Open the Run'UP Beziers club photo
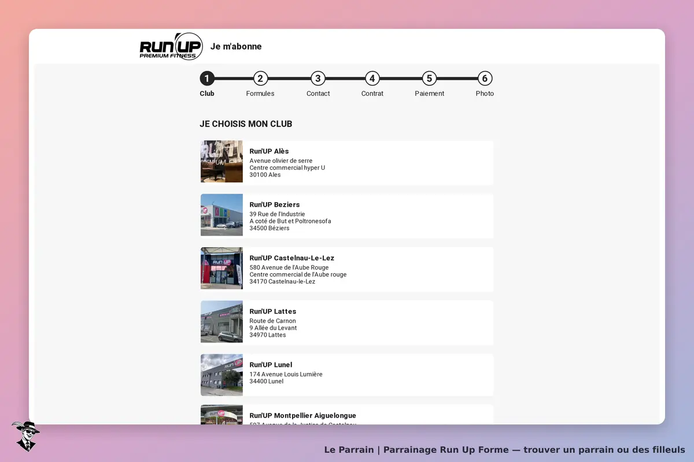This screenshot has height=462, width=694. 222,215
